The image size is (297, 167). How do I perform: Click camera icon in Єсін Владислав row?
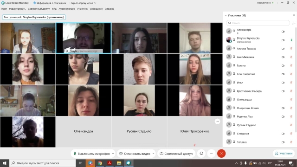tap(283, 74)
